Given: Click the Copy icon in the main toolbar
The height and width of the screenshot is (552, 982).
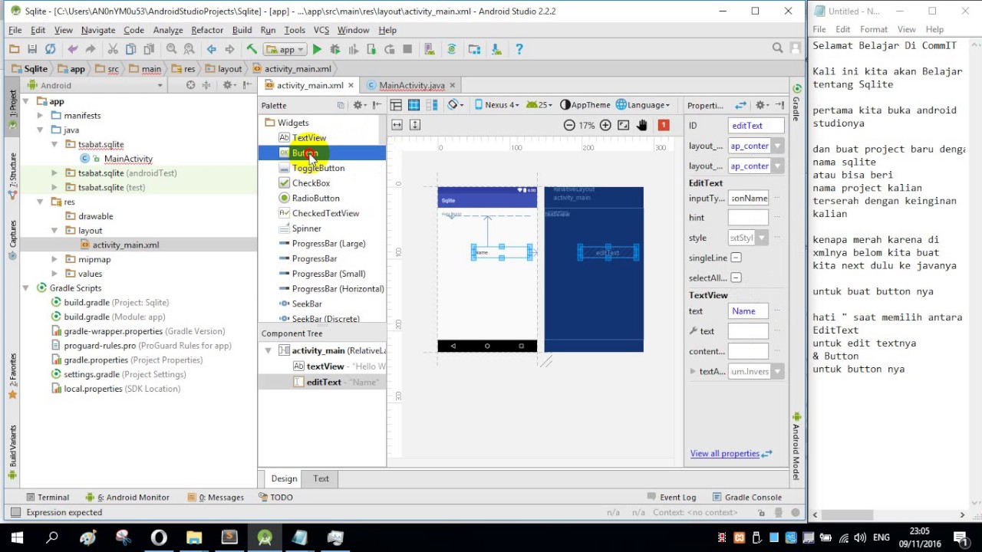Looking at the screenshot, I should [x=130, y=49].
